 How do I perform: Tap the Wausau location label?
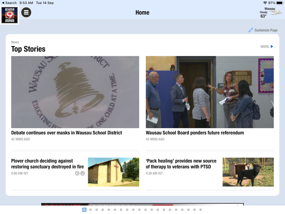(270, 9)
